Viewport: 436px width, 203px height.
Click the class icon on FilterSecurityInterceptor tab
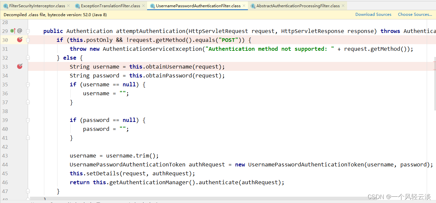point(6,6)
